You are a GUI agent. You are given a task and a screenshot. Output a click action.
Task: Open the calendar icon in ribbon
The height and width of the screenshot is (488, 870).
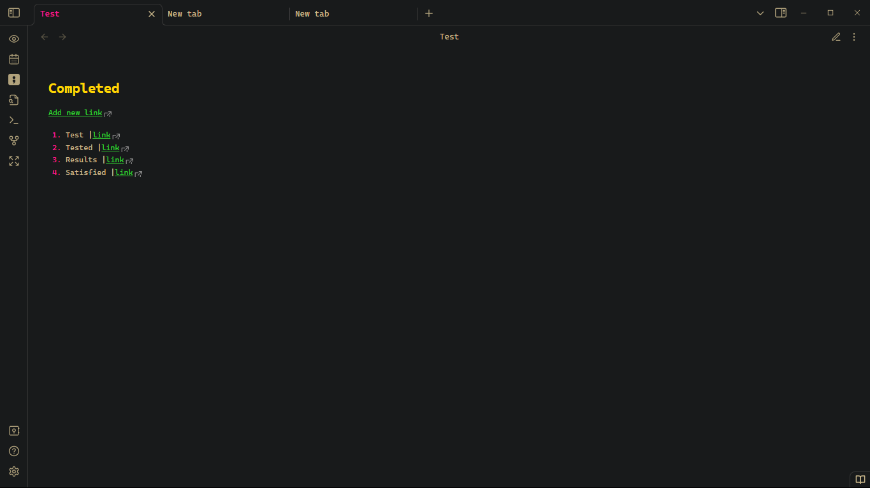tap(14, 59)
